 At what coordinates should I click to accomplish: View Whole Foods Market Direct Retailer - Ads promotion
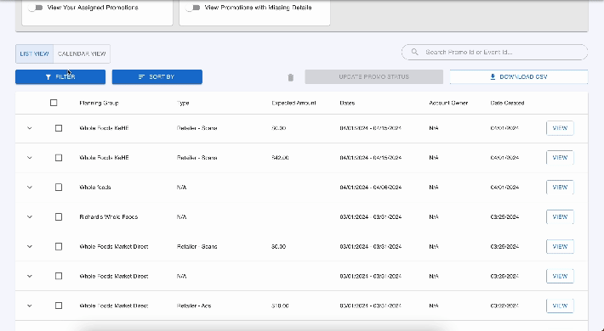[x=560, y=306]
